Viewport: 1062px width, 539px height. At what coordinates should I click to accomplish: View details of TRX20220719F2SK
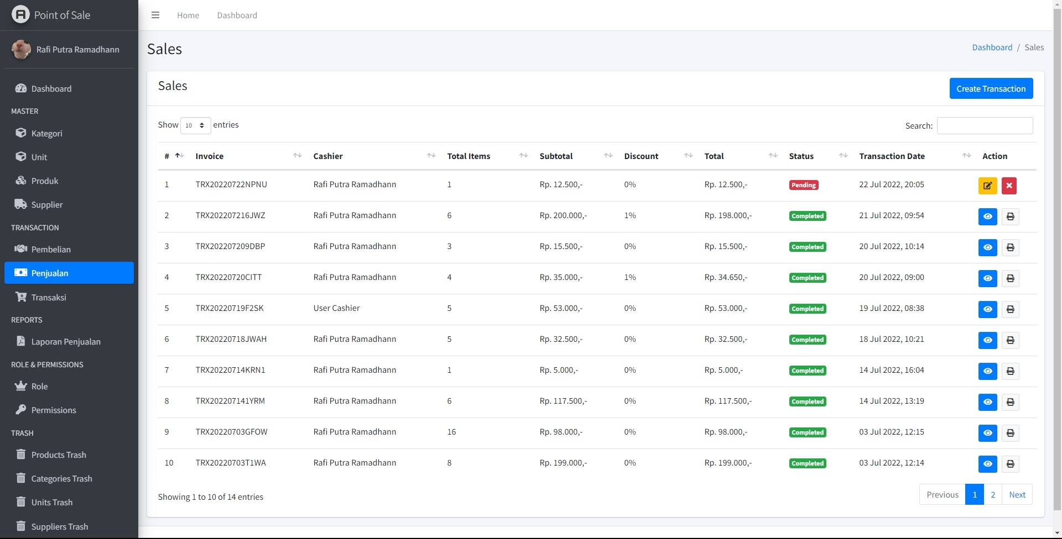point(987,309)
